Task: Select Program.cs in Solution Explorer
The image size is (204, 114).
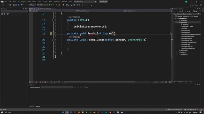Action: (184, 54)
